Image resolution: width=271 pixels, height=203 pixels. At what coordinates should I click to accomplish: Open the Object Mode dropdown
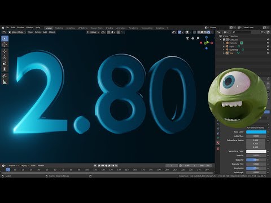pos(17,32)
